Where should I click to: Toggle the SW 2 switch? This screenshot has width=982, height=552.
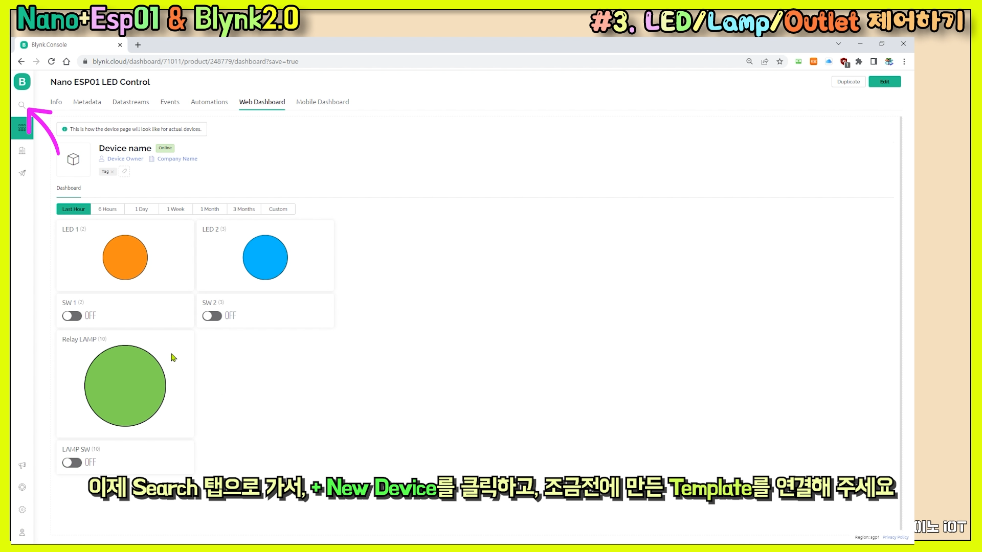pyautogui.click(x=212, y=316)
